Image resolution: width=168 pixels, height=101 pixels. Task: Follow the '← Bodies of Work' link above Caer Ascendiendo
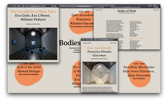(x=87, y=43)
